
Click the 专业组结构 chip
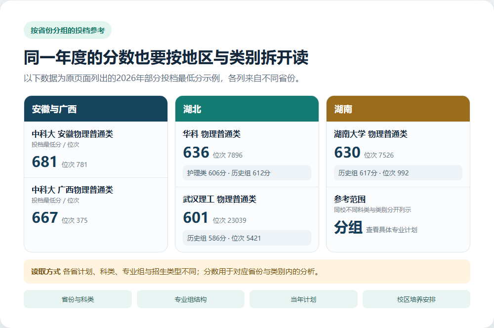pos(191,299)
